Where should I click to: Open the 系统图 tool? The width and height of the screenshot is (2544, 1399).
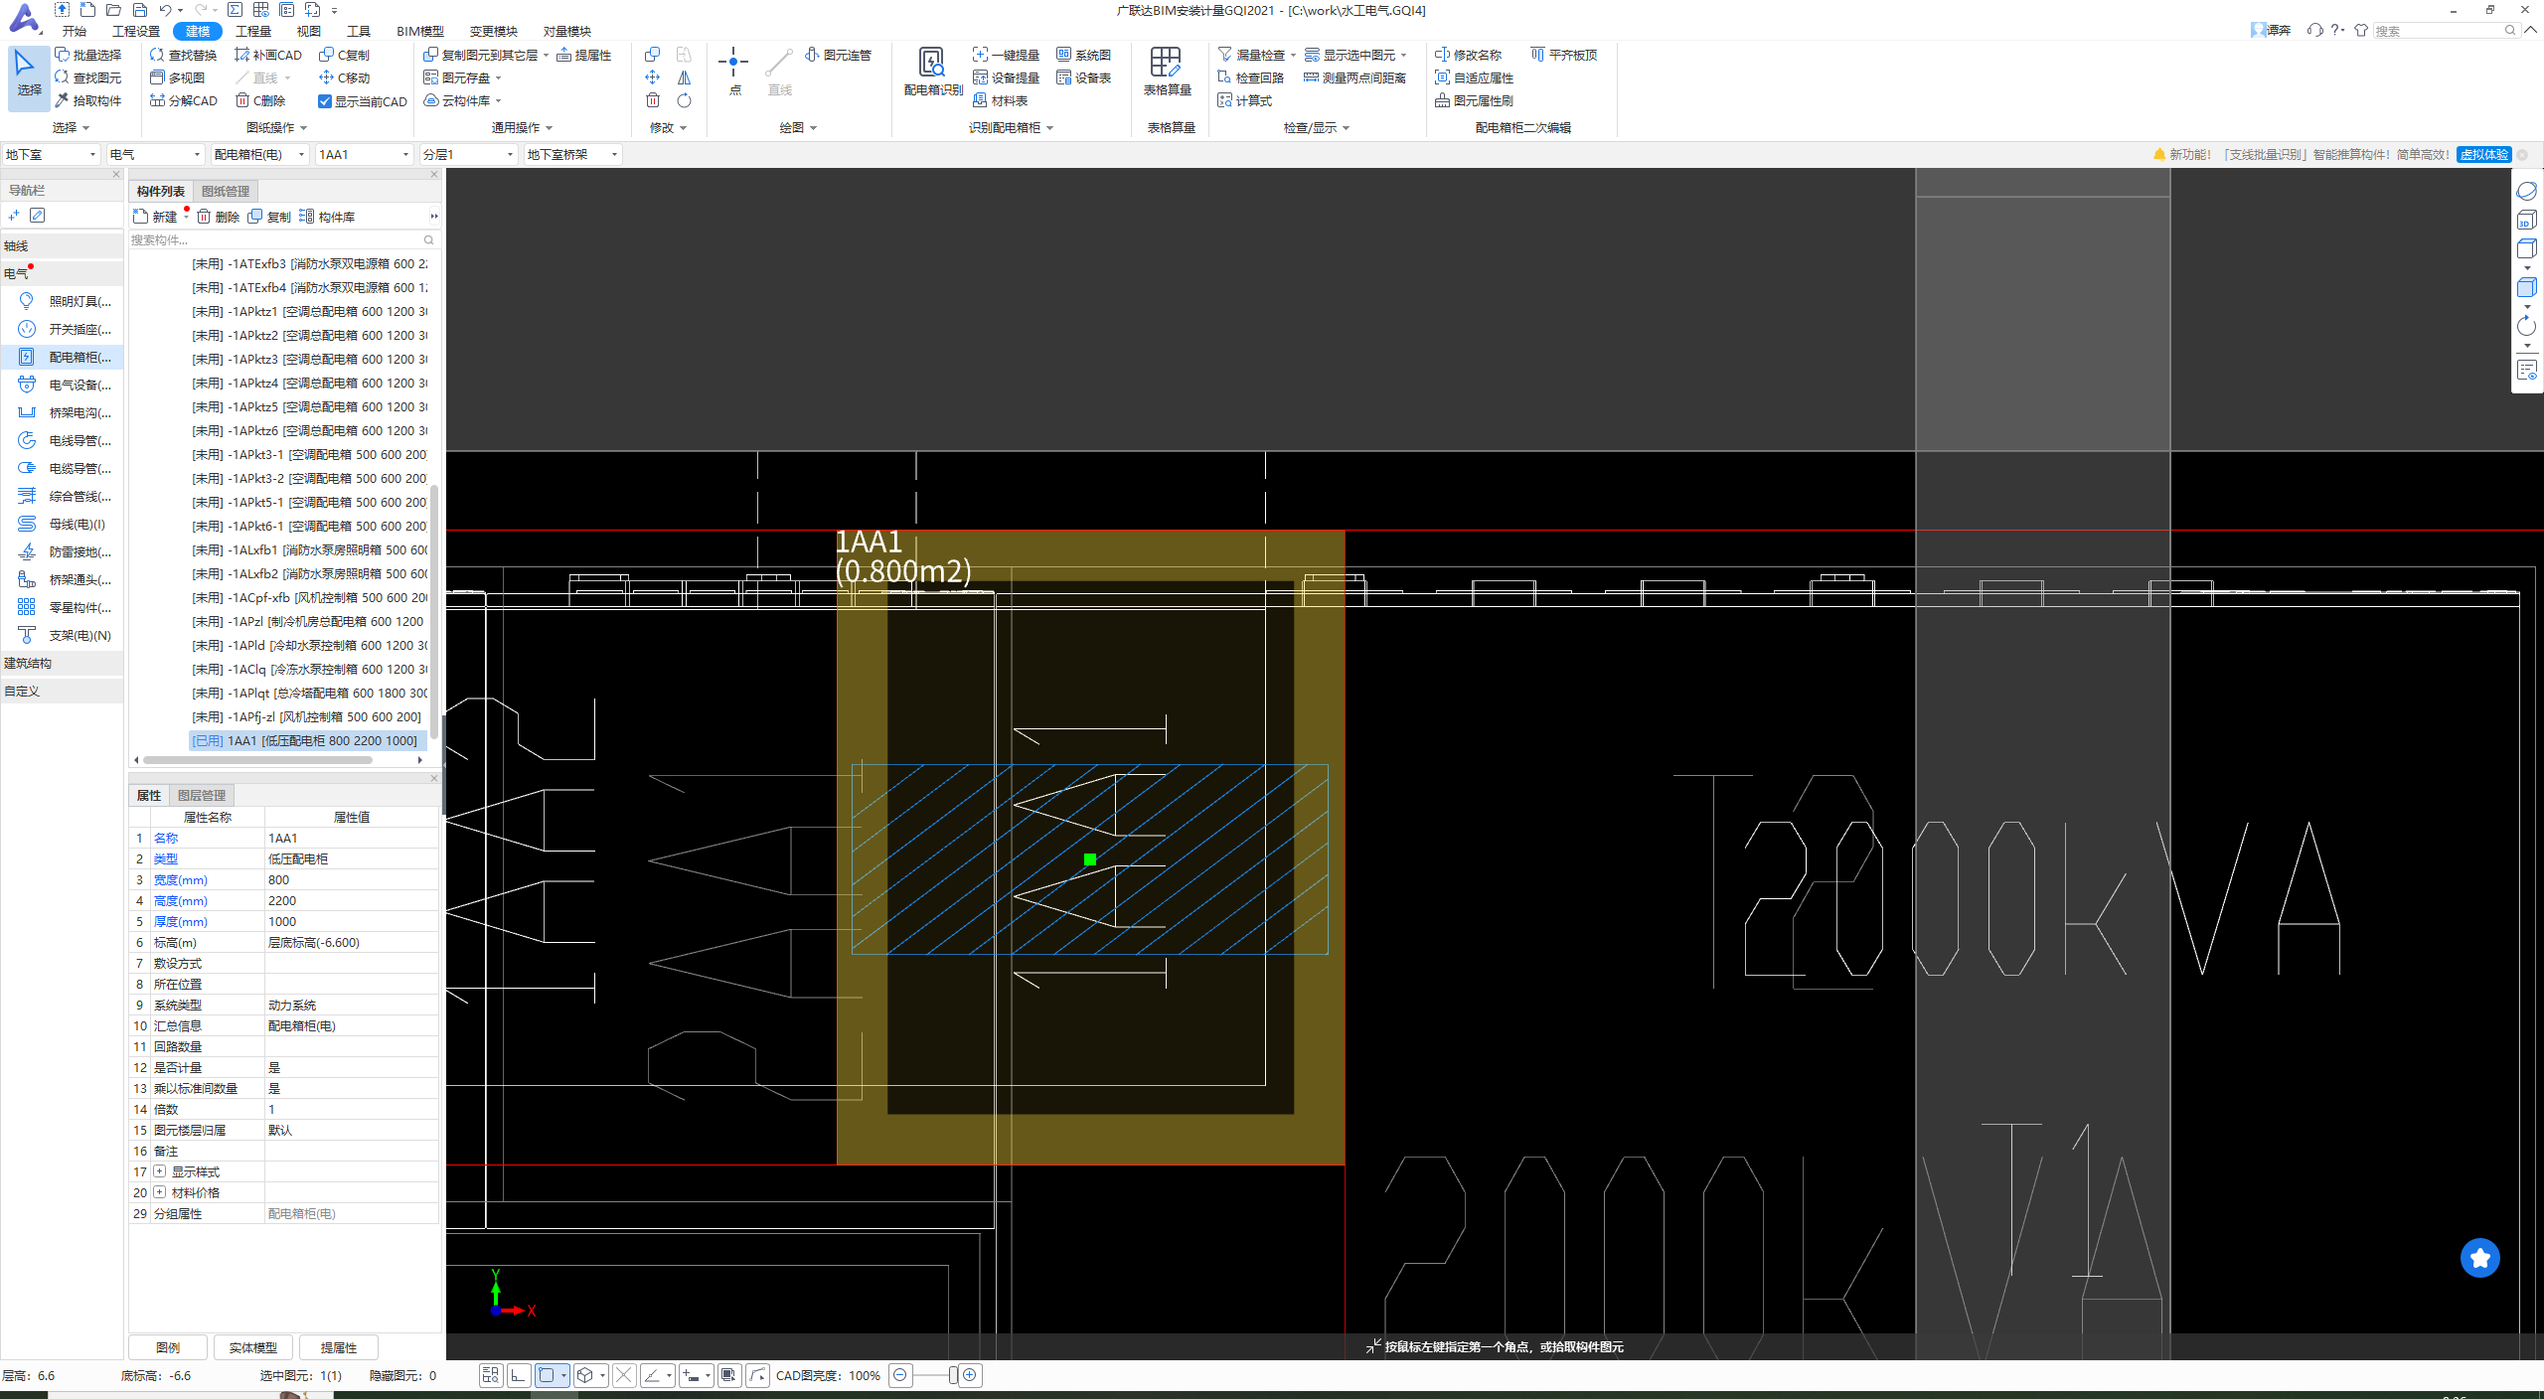pyautogui.click(x=1084, y=55)
